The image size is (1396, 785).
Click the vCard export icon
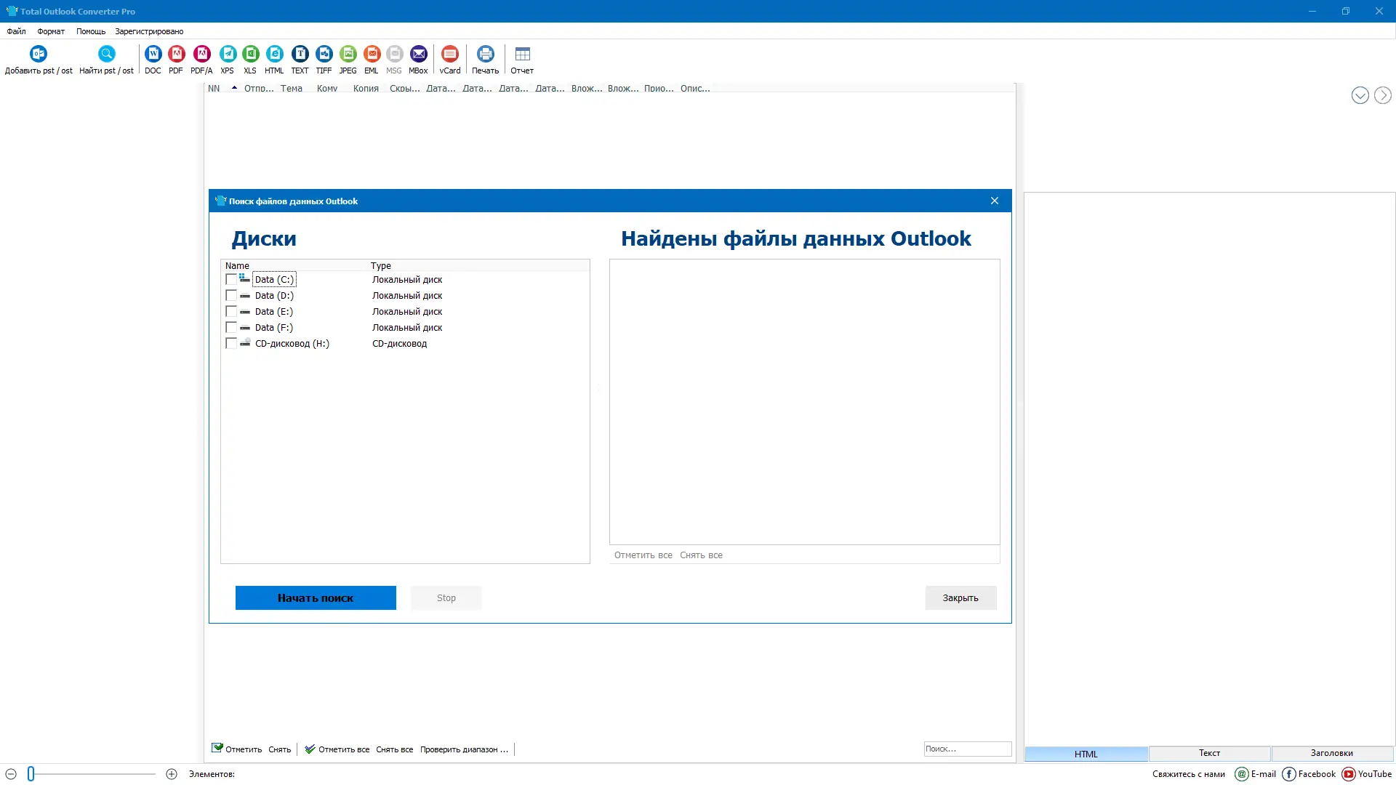tap(450, 55)
